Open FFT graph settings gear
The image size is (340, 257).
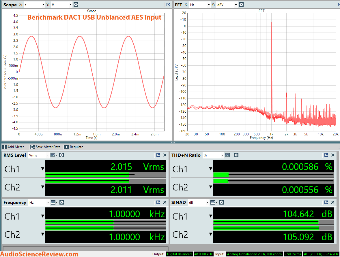(241, 5)
